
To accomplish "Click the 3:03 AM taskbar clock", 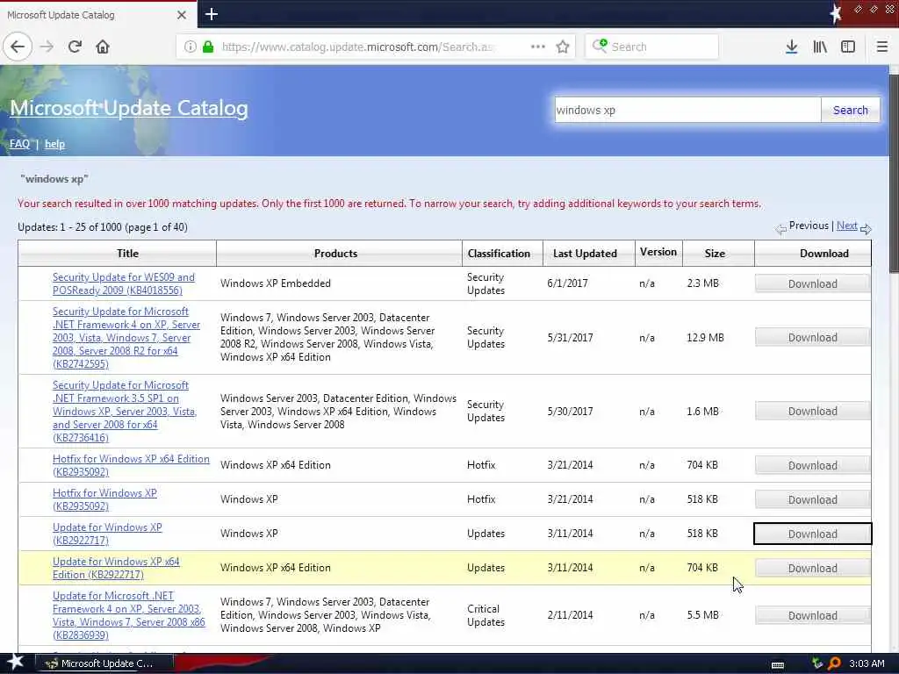I will pyautogui.click(x=867, y=663).
